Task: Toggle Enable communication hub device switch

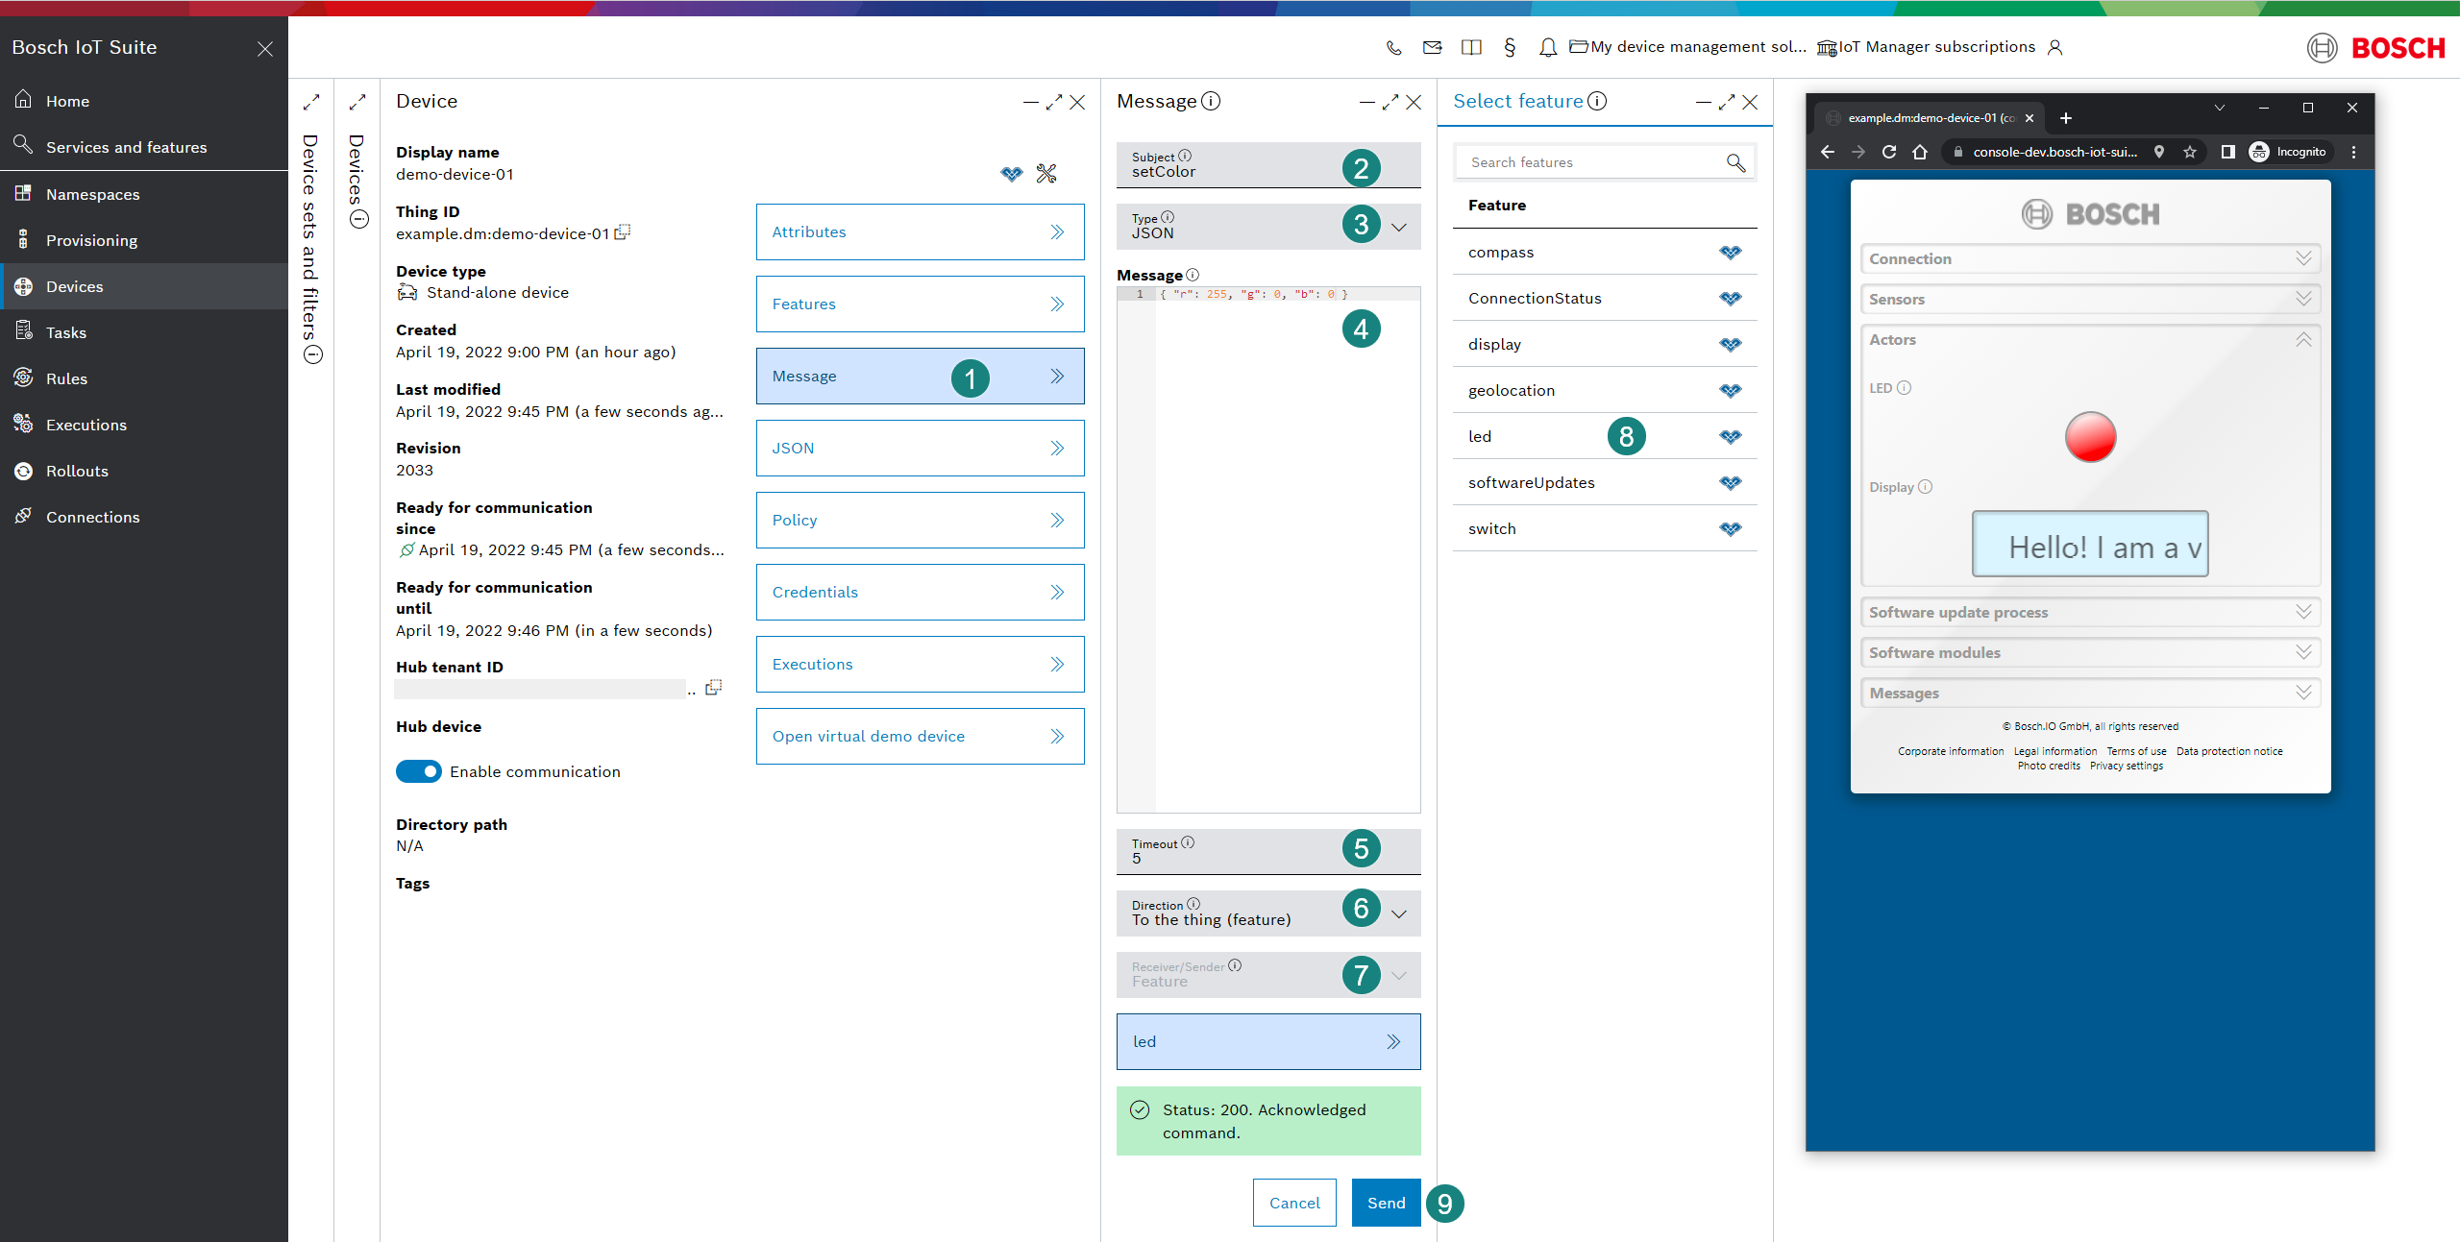Action: (x=418, y=771)
